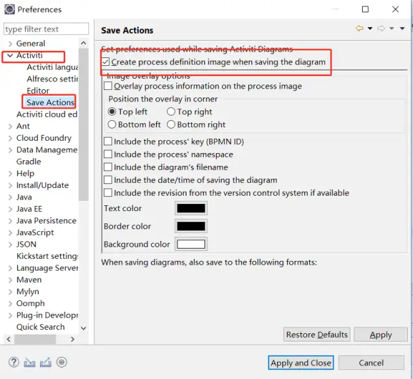Uncheck Create process definition image checkbox

[106, 62]
